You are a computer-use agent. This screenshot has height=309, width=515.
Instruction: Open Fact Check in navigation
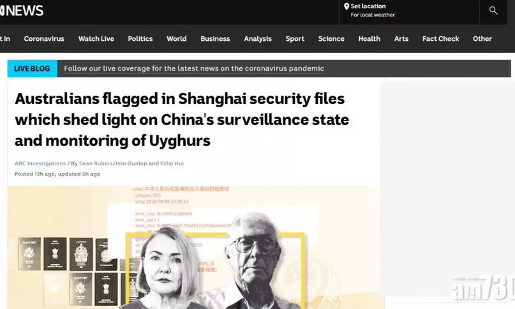[441, 39]
